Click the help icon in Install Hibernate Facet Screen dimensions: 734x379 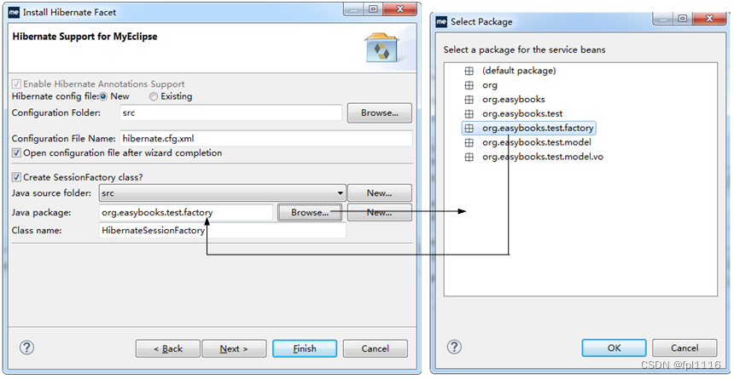[26, 347]
